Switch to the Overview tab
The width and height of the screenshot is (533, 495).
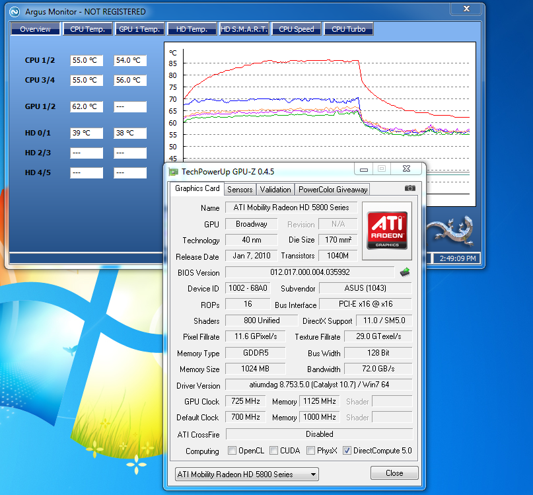36,29
